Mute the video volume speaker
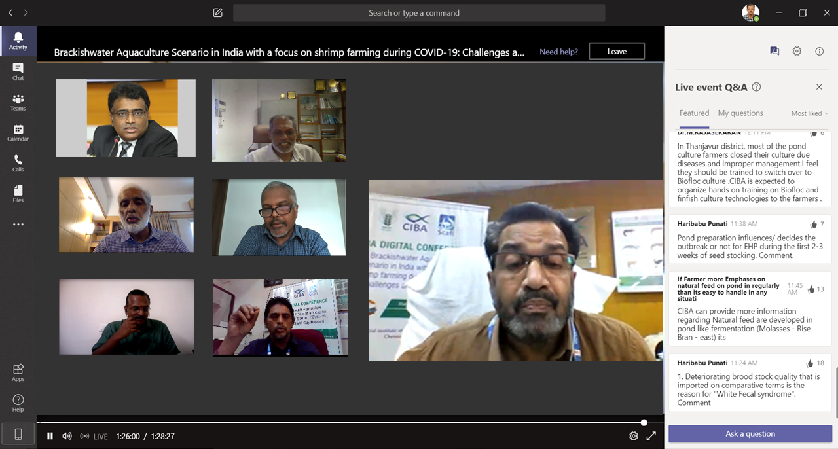Screen dimensions: 838x449 tap(67, 436)
